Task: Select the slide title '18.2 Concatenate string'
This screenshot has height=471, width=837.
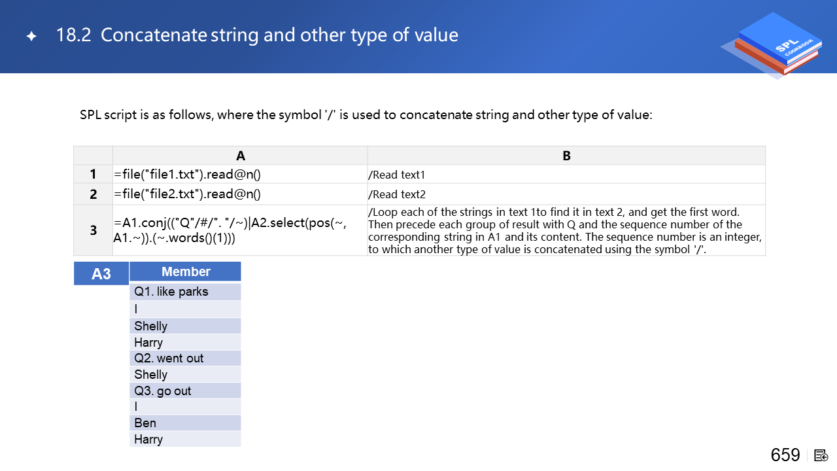Action: (257, 35)
